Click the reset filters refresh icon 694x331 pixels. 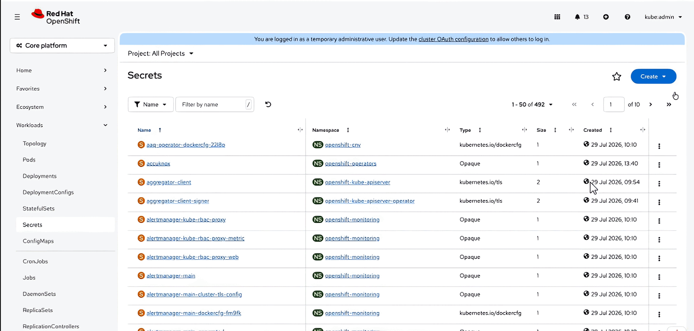(268, 104)
